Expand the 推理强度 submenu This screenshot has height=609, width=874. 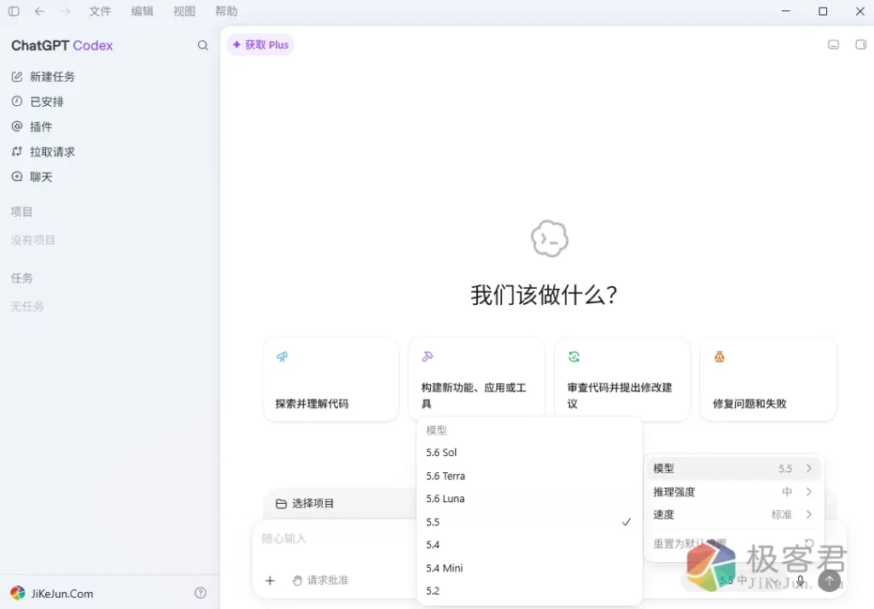tap(733, 492)
